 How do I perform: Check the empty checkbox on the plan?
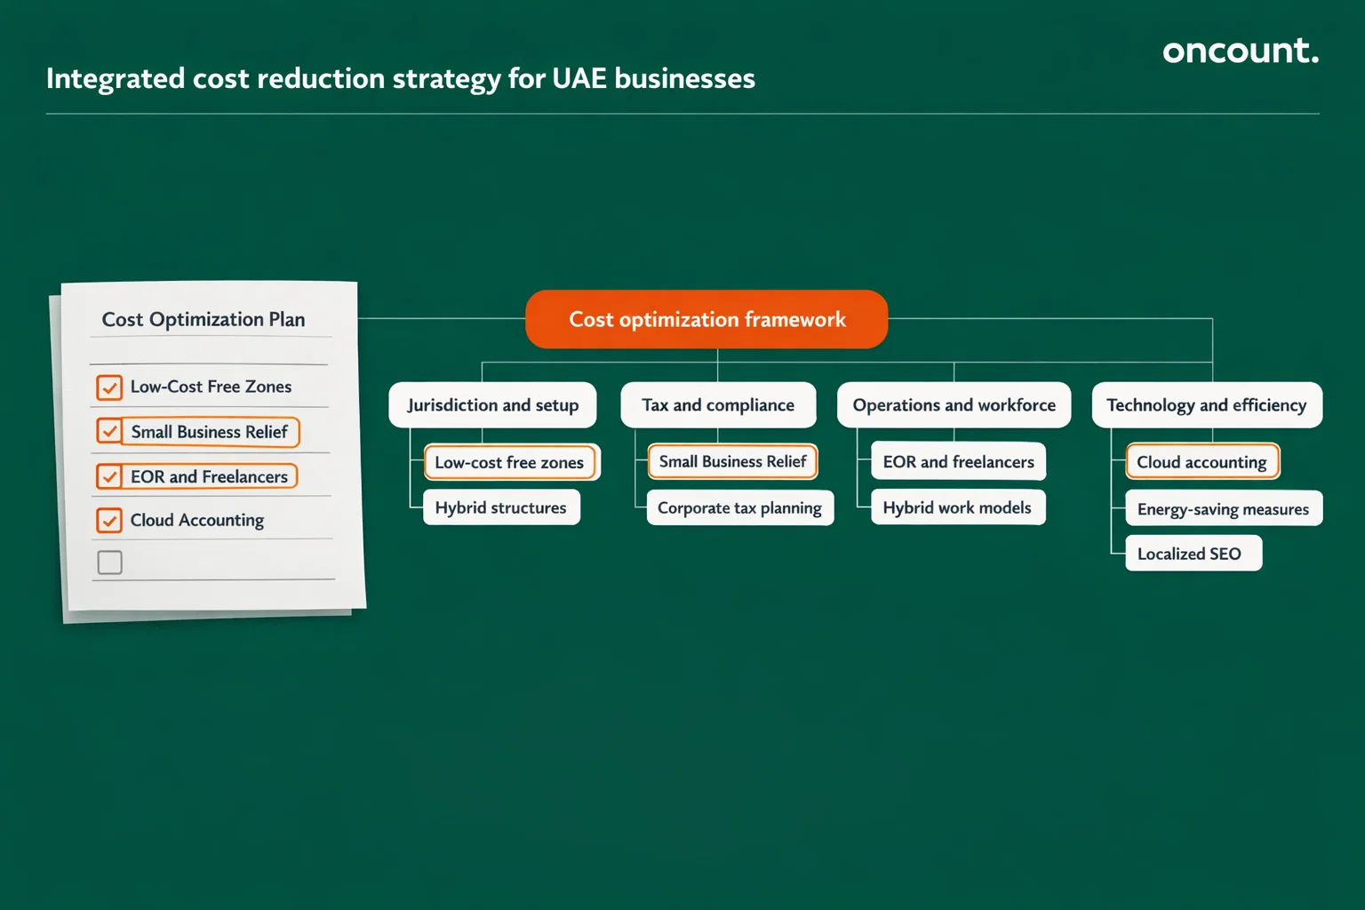[109, 562]
